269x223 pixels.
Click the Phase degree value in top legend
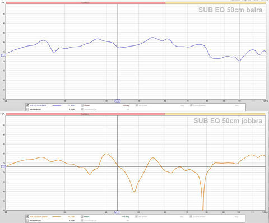126,105
